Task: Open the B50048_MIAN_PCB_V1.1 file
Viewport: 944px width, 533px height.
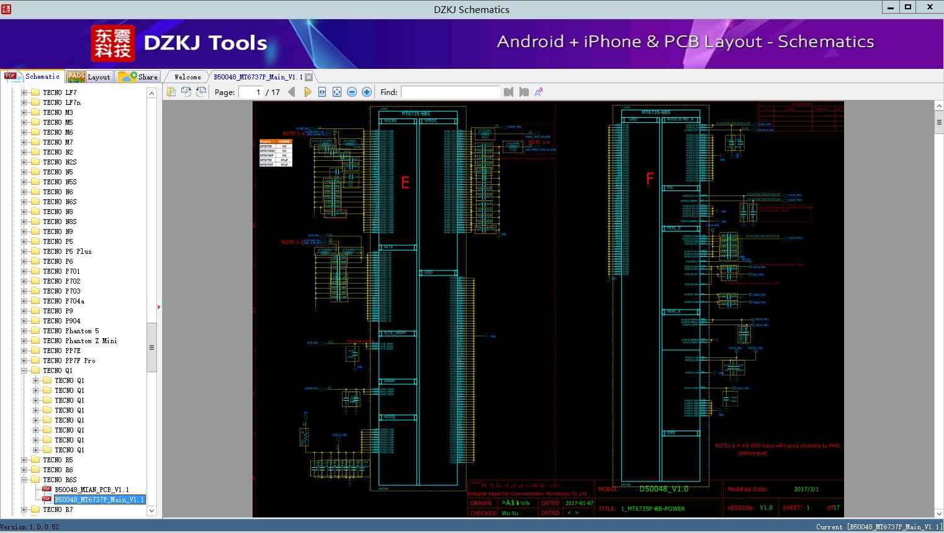Action: [91, 490]
